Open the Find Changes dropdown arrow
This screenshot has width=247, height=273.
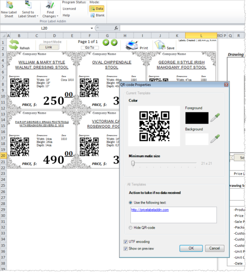tap(57, 16)
